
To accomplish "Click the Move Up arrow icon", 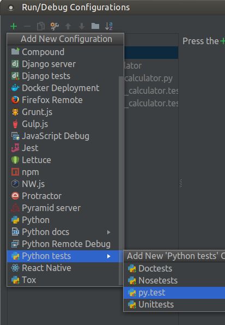I will click(68, 26).
